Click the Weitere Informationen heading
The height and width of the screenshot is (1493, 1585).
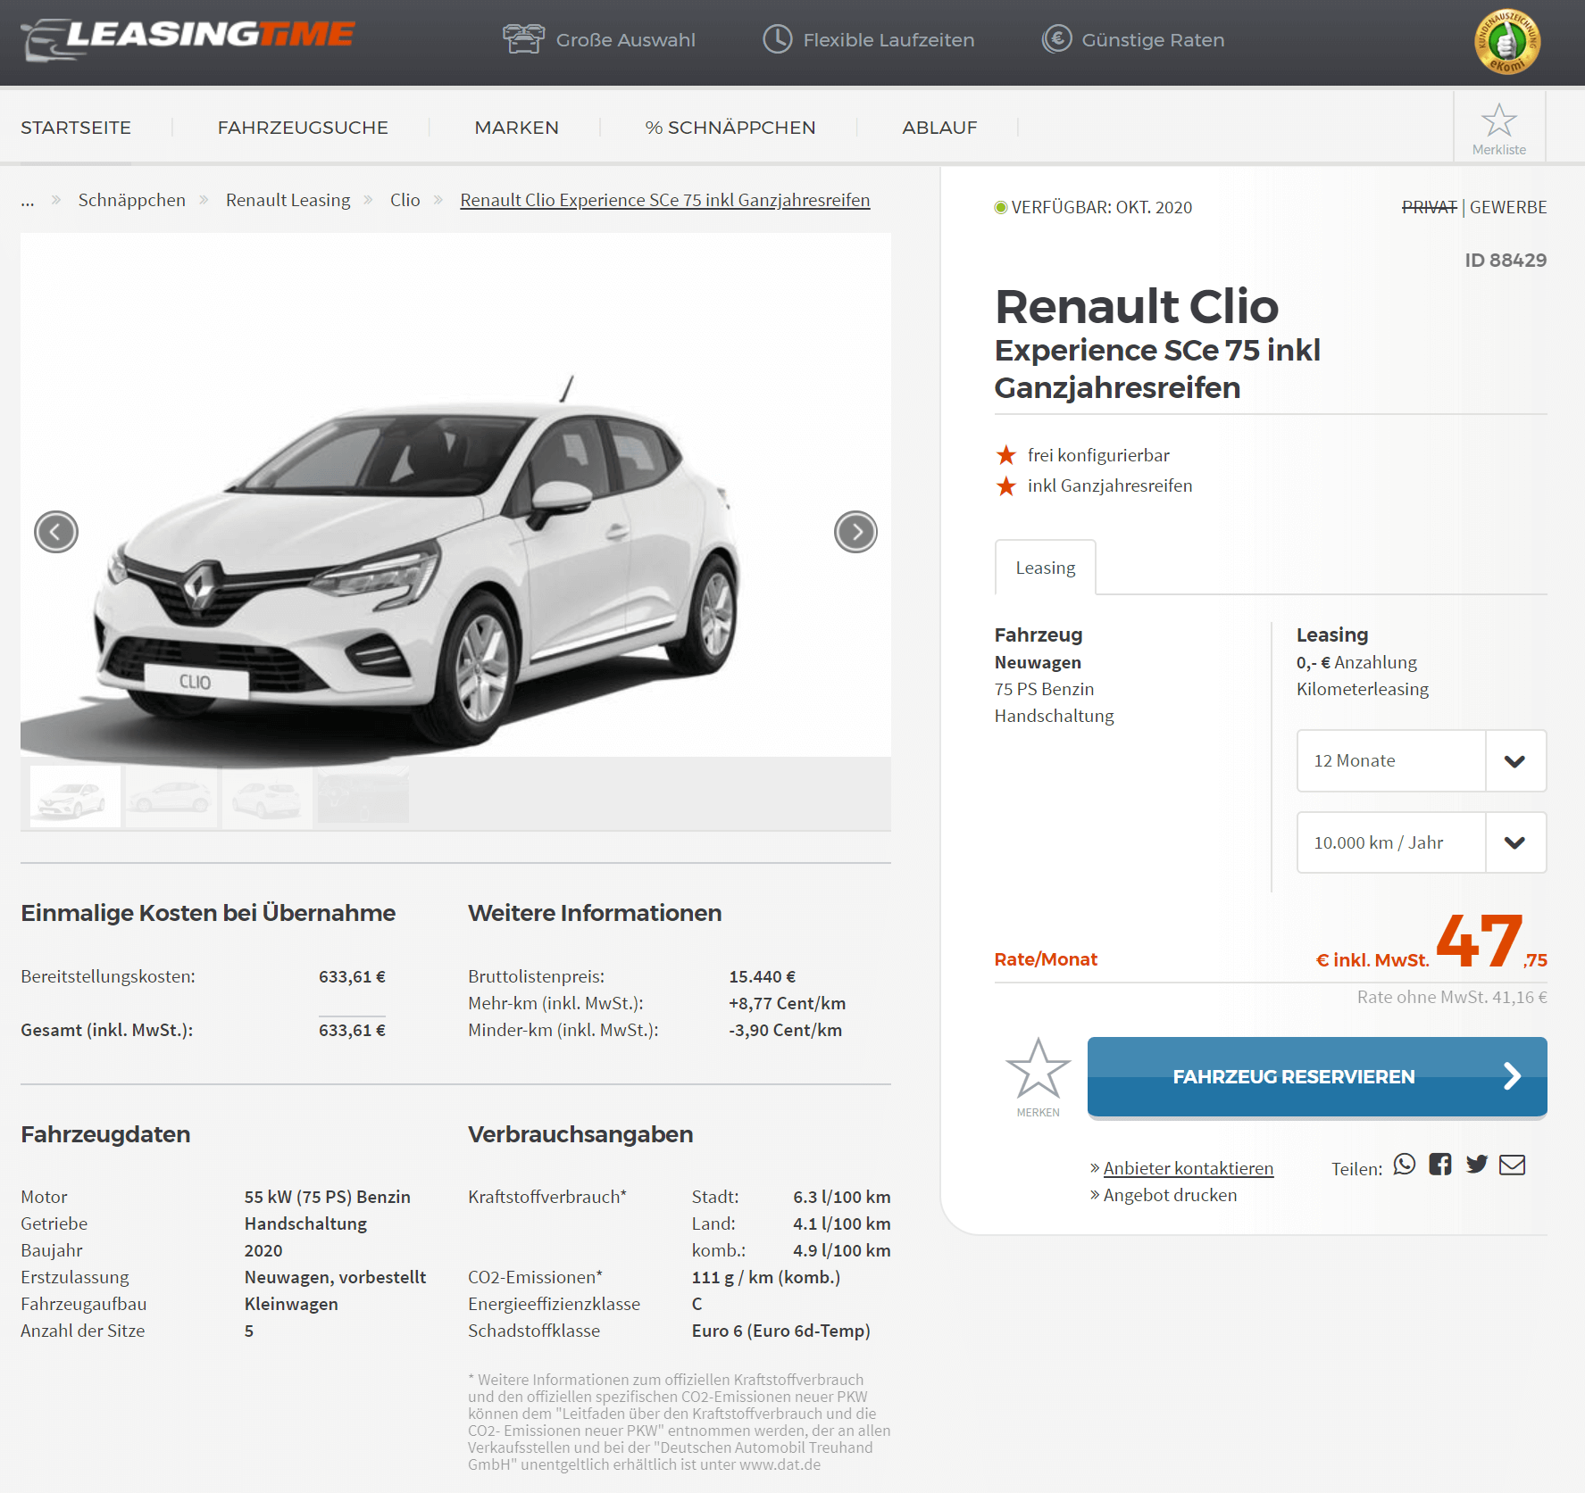[595, 913]
